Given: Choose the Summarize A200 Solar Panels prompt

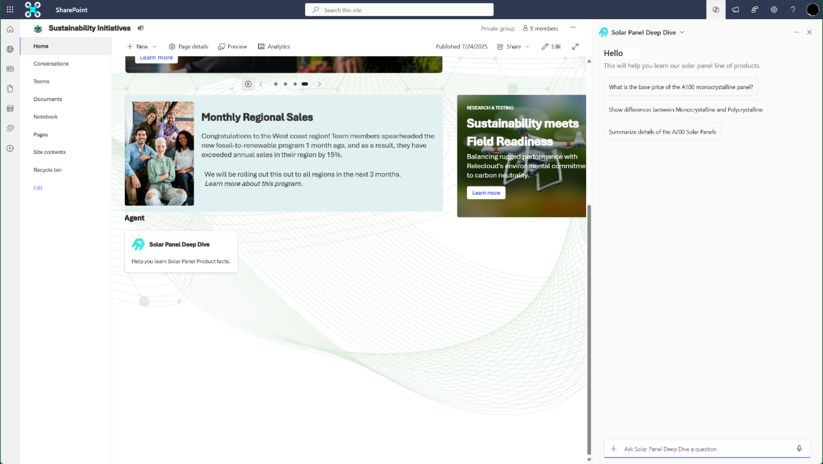Looking at the screenshot, I should [x=662, y=132].
